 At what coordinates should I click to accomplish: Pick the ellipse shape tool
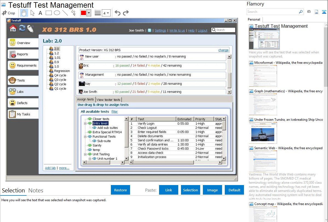click(x=57, y=13)
